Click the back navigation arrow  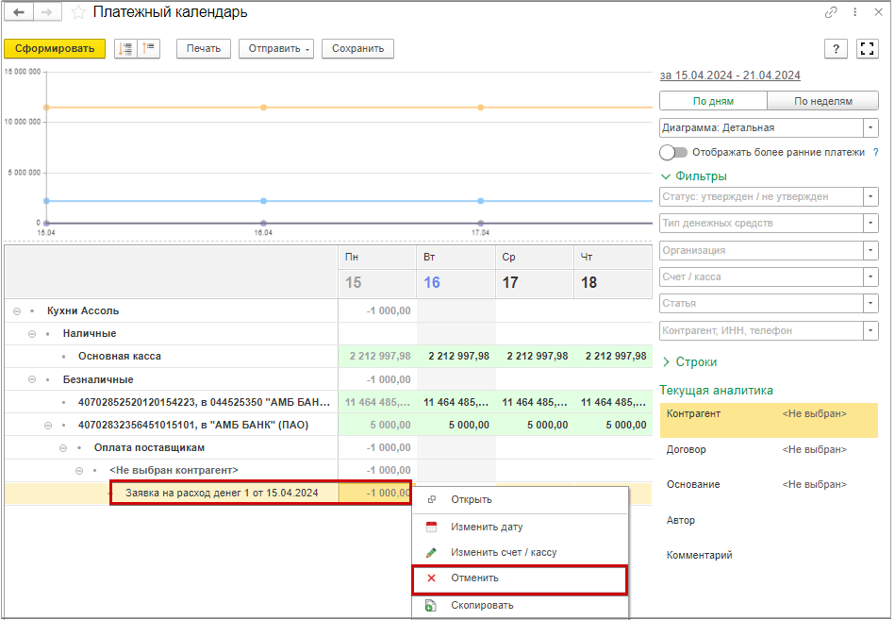point(19,12)
